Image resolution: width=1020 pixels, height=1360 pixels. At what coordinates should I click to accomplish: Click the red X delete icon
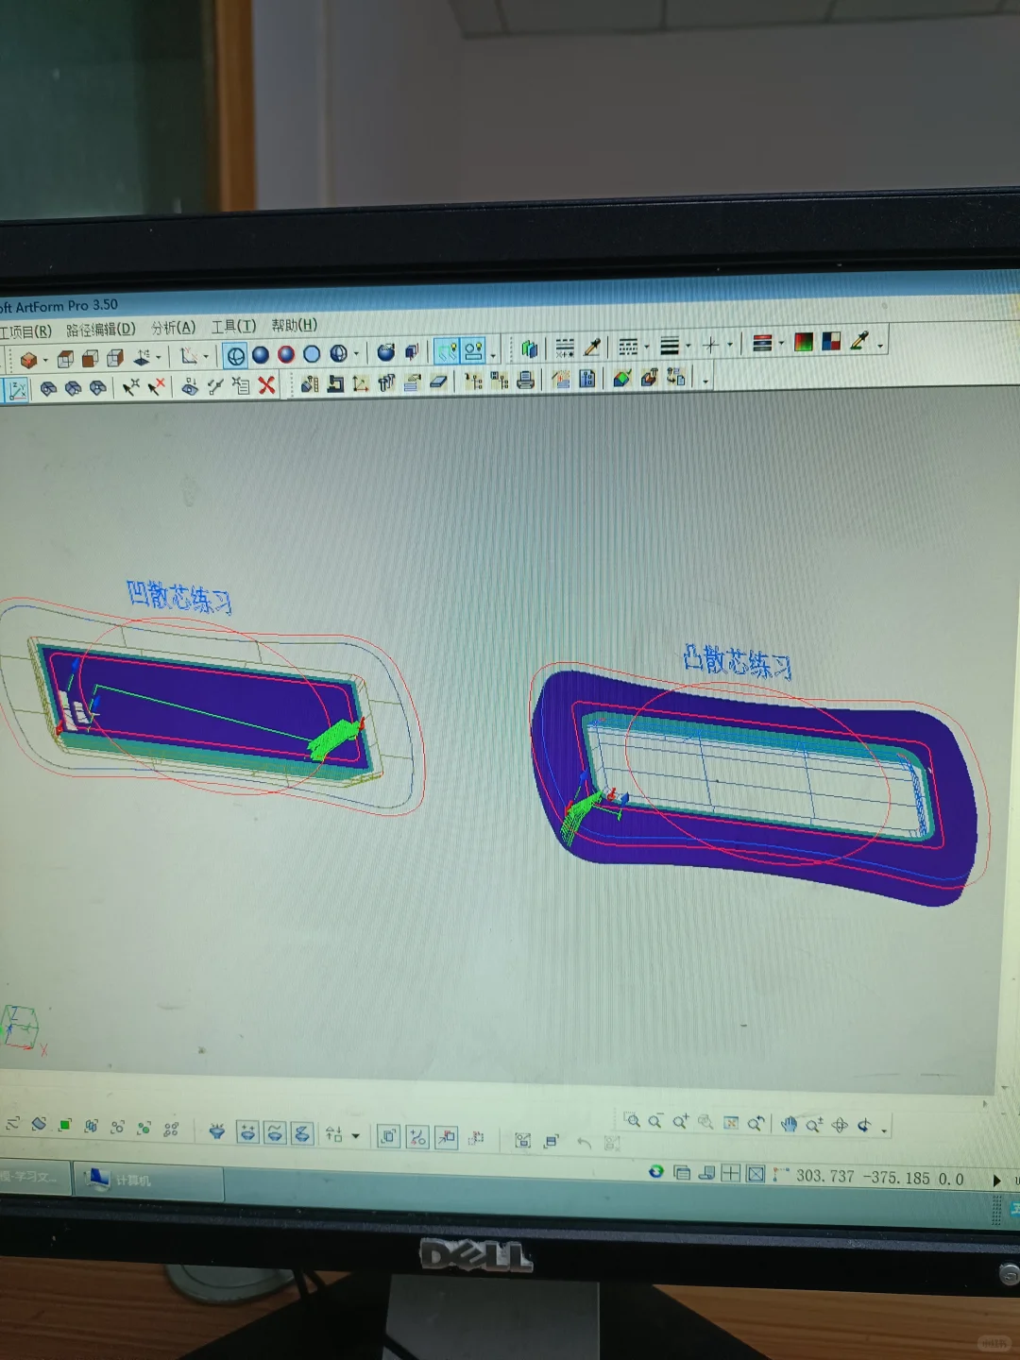(x=266, y=384)
